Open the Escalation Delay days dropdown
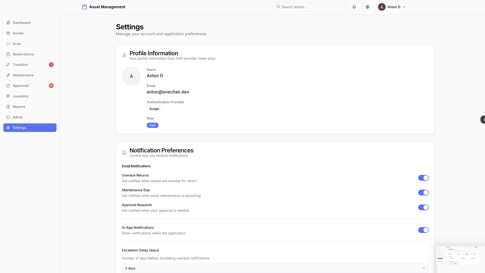This screenshot has height=273, width=485. (275, 268)
